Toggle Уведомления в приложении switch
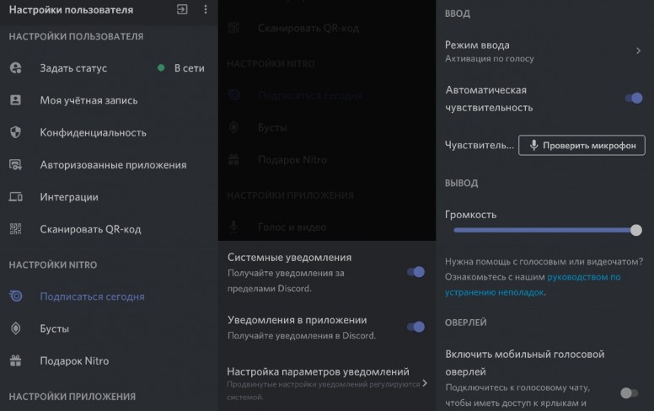 415,327
